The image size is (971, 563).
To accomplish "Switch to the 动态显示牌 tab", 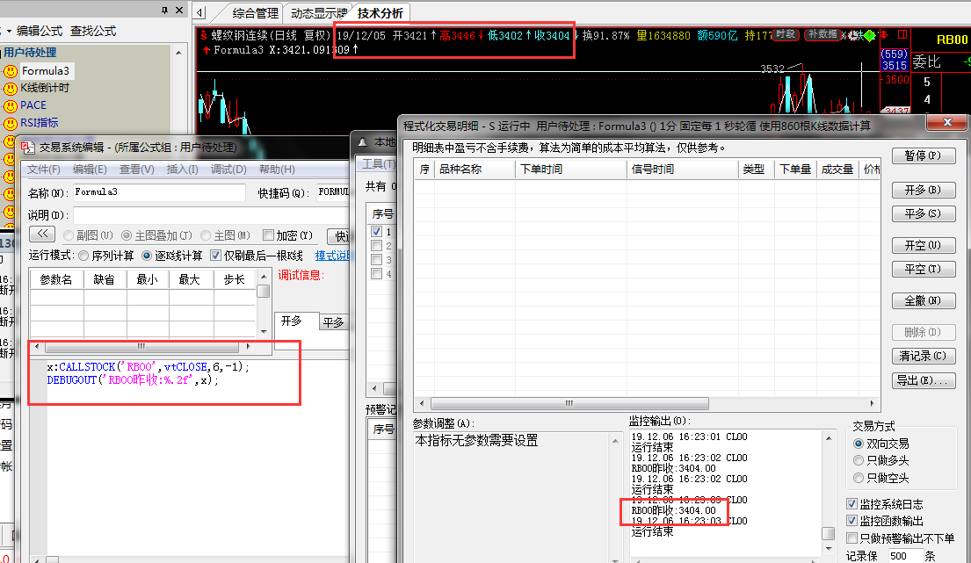I will click(x=318, y=13).
